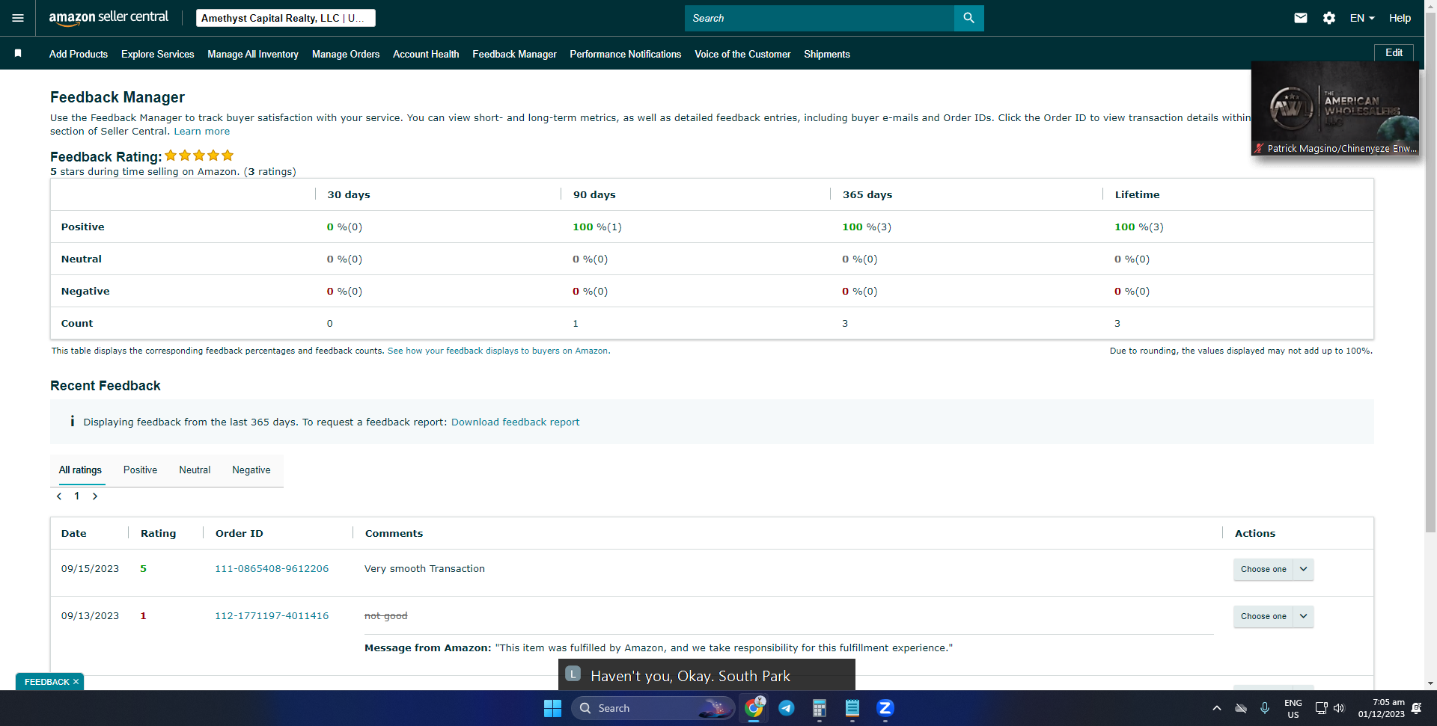This screenshot has height=726, width=1437.
Task: Click the FEEDBACK widget label
Action: coord(46,682)
